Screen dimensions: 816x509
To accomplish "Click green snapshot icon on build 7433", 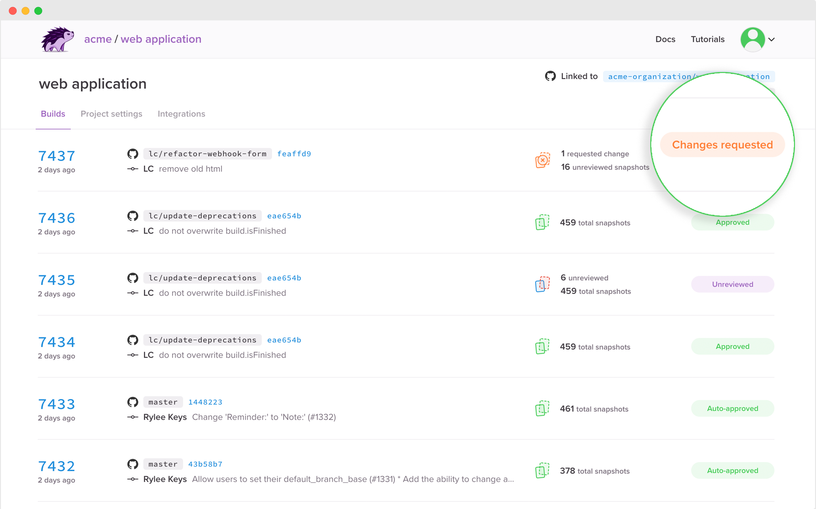I will pos(542,409).
